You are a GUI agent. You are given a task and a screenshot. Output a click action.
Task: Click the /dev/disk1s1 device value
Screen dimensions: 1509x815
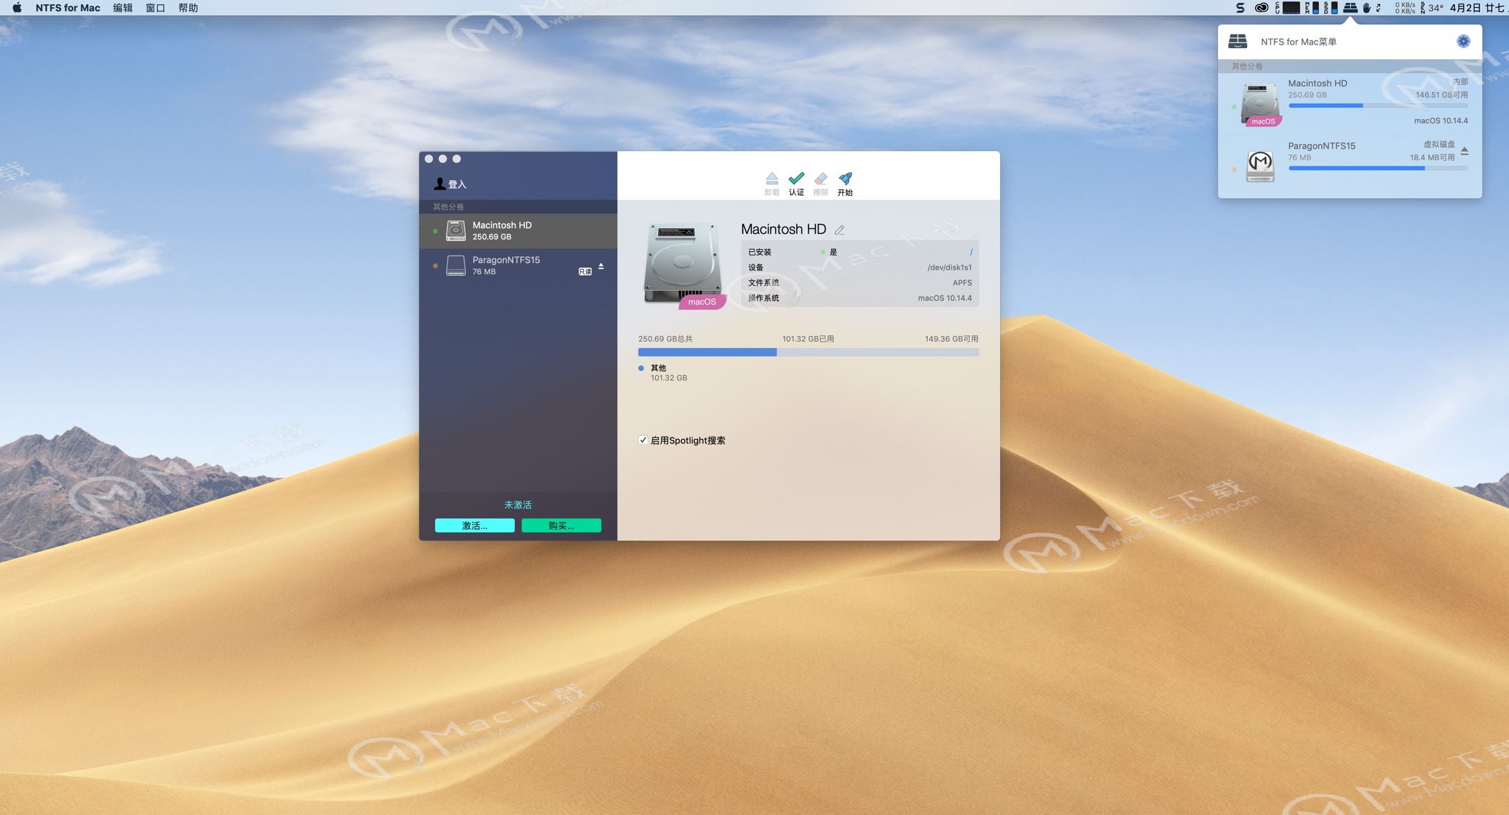[x=949, y=267]
